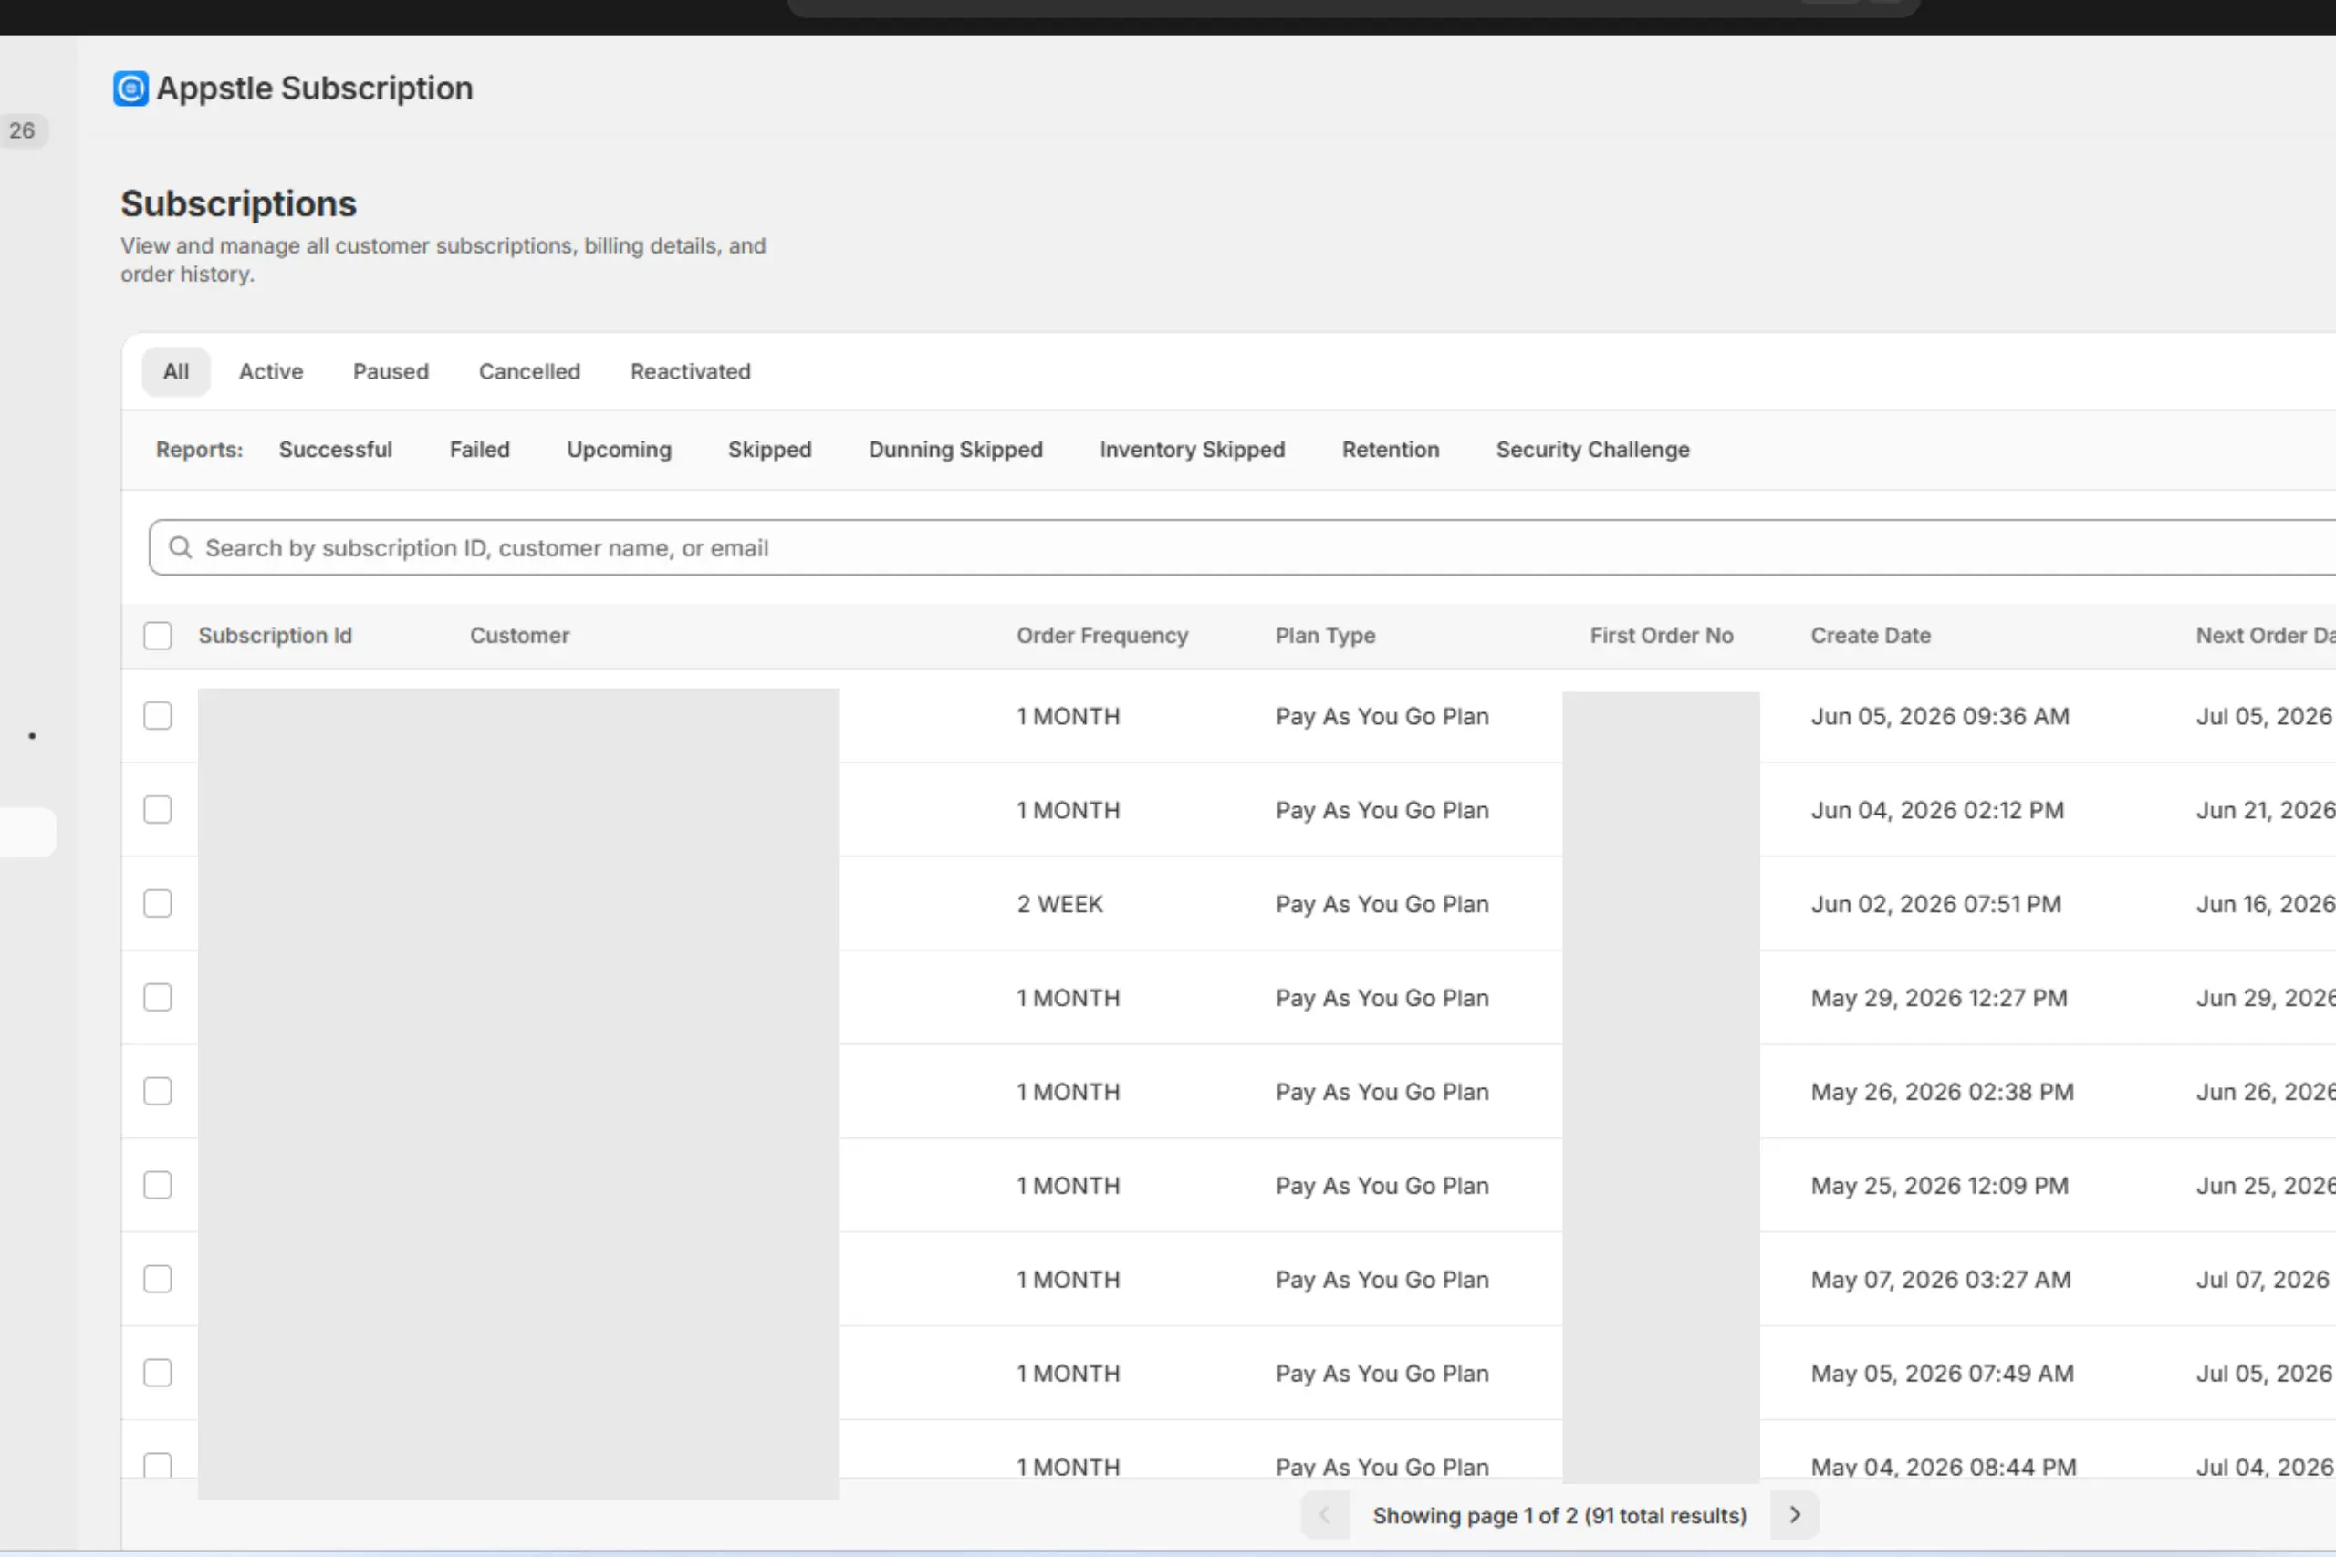Click next order date 'Jun 16, 2026'

pyautogui.click(x=2266, y=904)
